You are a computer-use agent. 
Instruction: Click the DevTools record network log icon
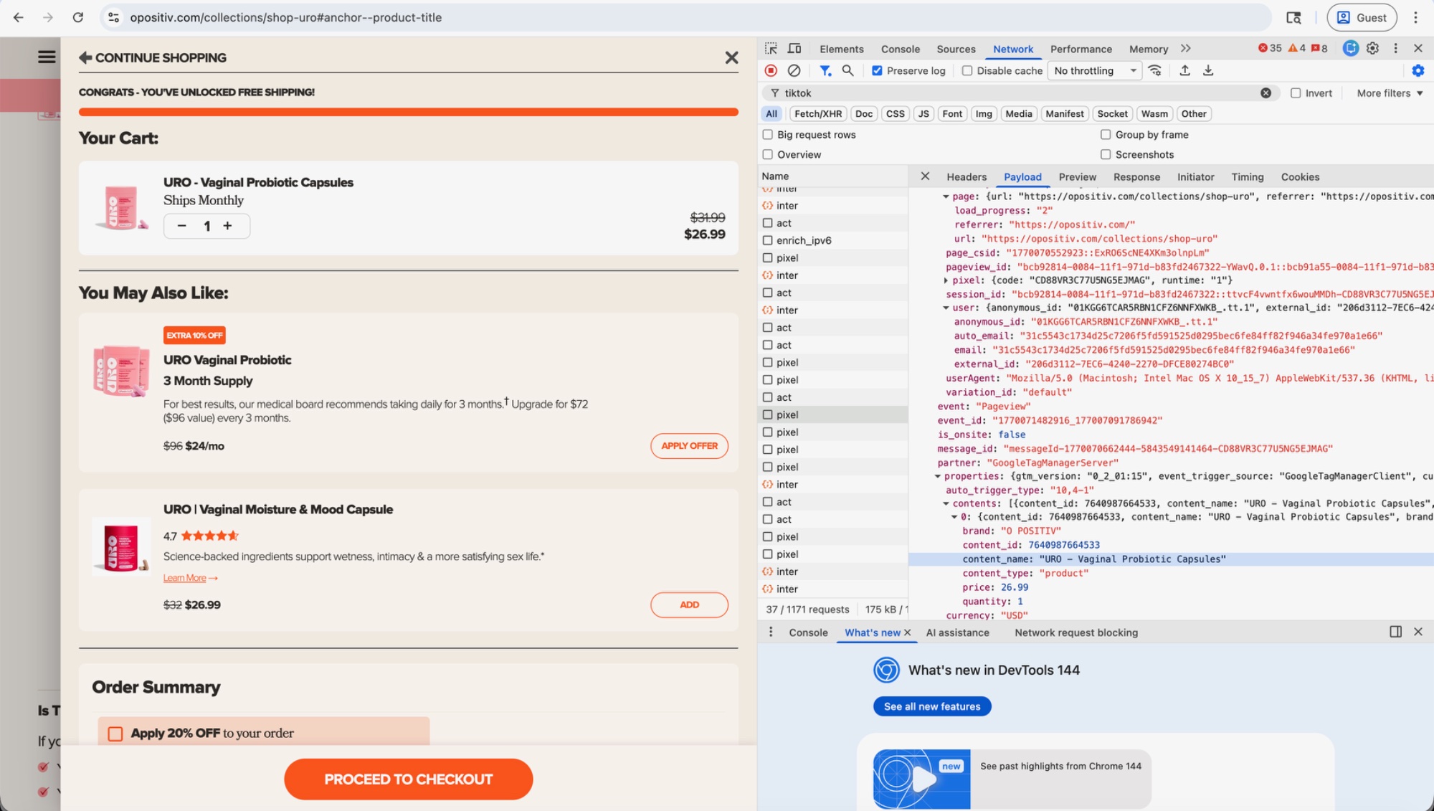(x=771, y=70)
